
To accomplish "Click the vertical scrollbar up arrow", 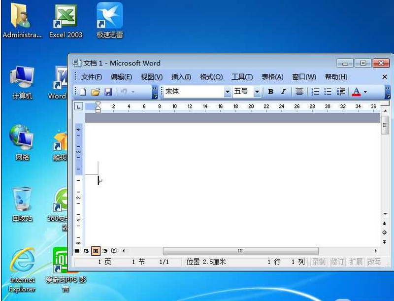I will click(x=385, y=111).
